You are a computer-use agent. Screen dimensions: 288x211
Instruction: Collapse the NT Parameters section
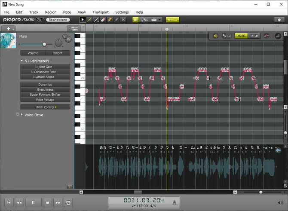click(22, 61)
